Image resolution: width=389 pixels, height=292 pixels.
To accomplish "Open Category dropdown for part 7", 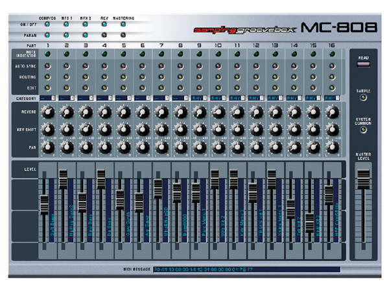I will [161, 99].
